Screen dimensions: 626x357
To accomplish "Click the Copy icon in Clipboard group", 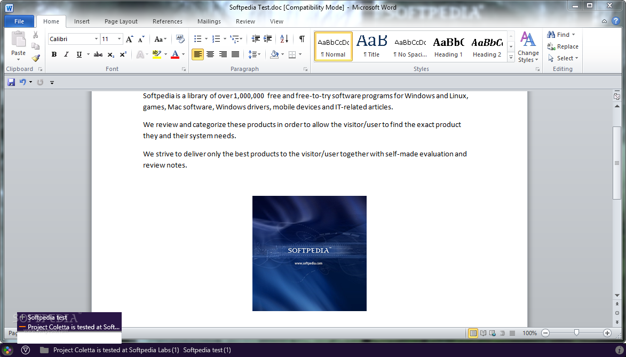I will click(36, 46).
